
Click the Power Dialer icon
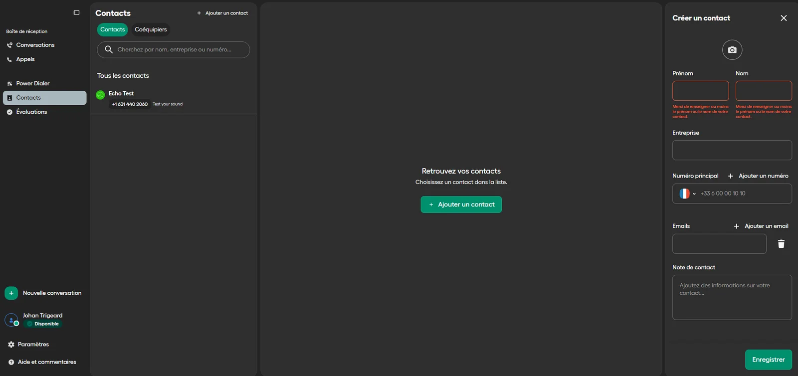[x=9, y=83]
